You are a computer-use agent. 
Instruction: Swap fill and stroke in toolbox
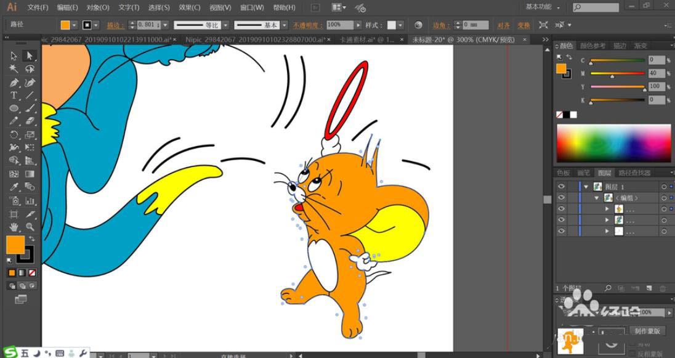point(31,238)
